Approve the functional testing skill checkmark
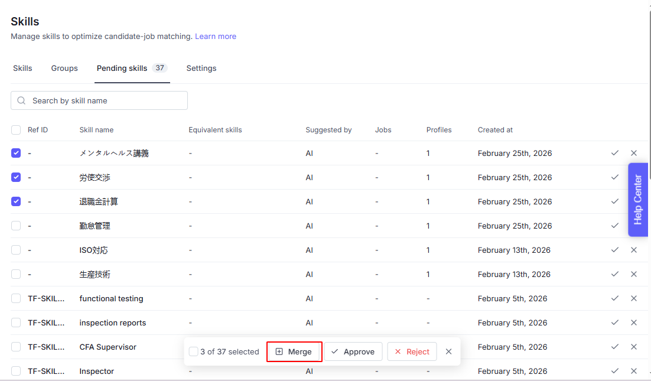The image size is (651, 381). (615, 298)
